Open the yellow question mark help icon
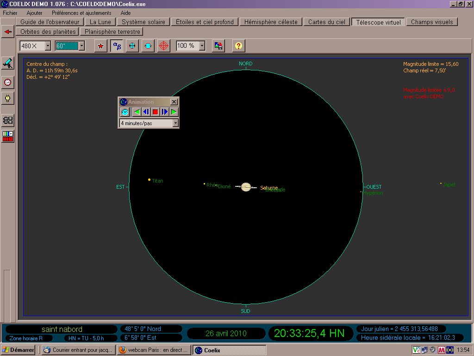 pyautogui.click(x=238, y=46)
